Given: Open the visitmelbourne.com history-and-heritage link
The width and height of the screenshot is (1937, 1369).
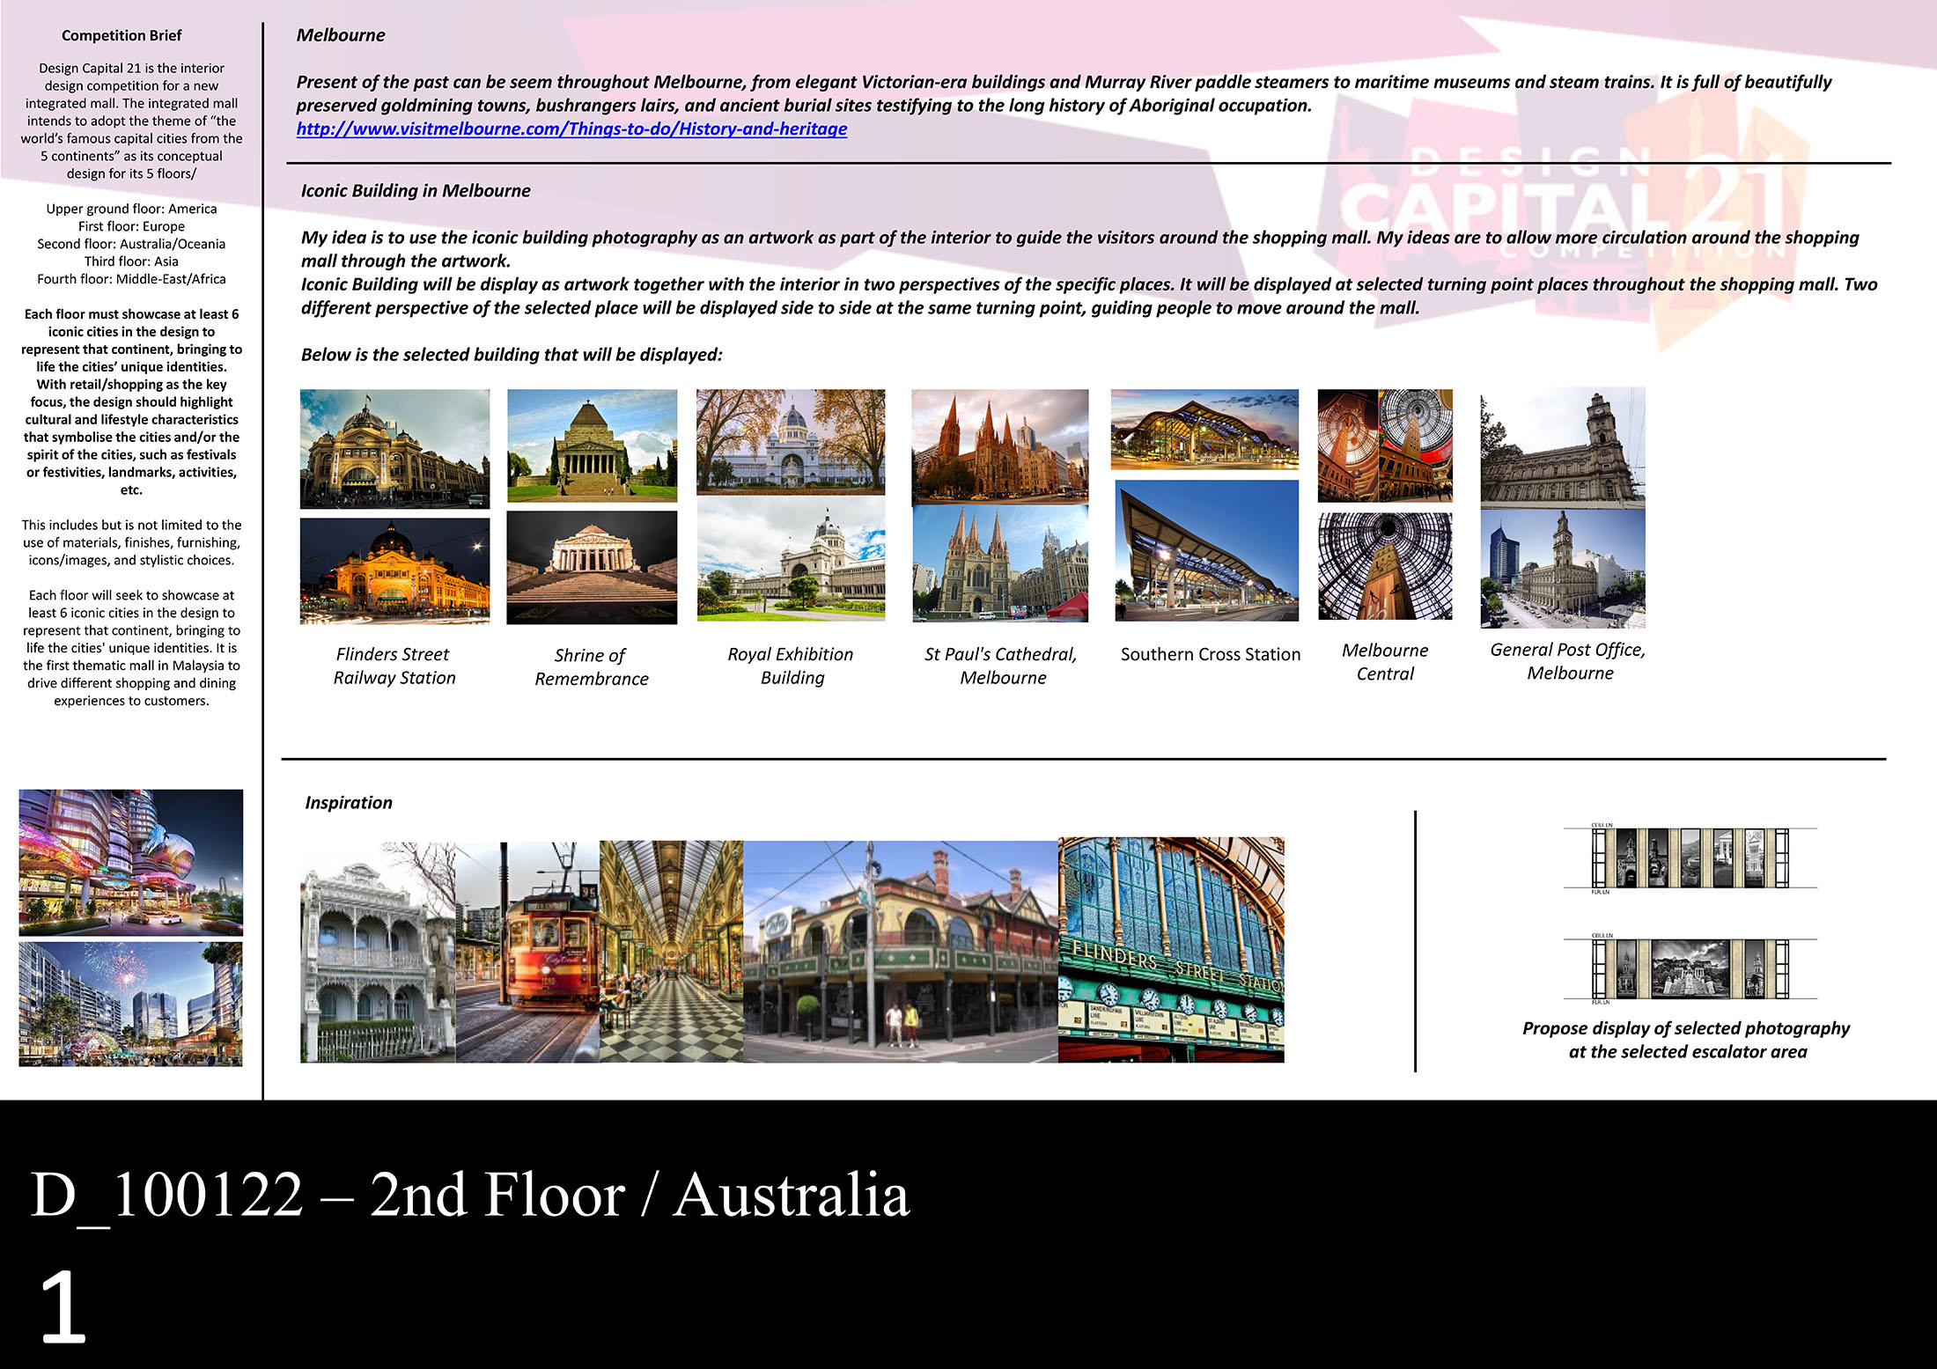Looking at the screenshot, I should tap(571, 129).
